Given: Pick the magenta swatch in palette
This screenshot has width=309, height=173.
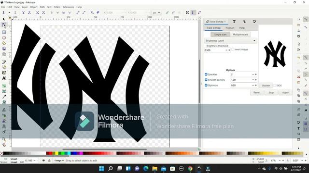Looking at the screenshot, I should [x=81, y=153].
